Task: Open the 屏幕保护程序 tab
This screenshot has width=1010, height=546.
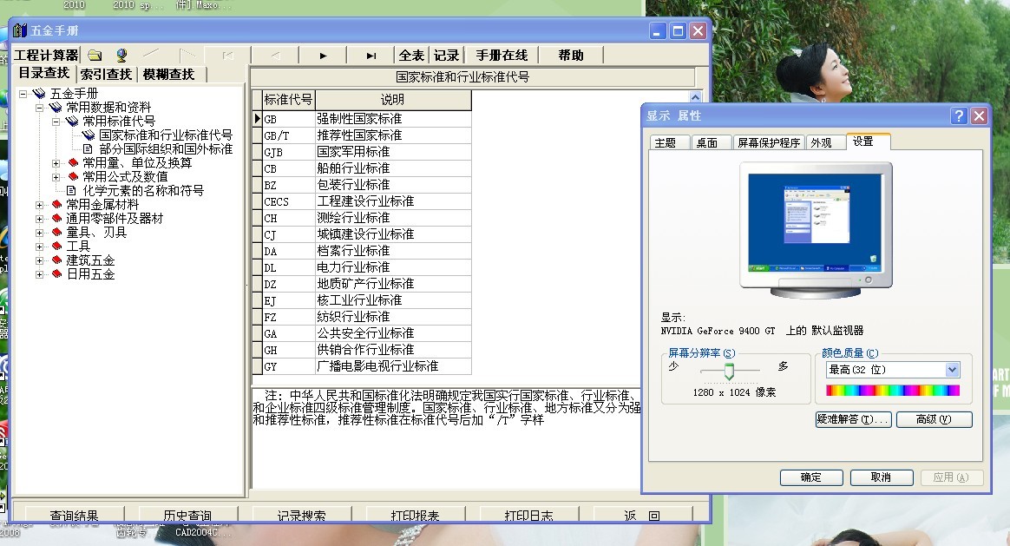Action: tap(770, 142)
